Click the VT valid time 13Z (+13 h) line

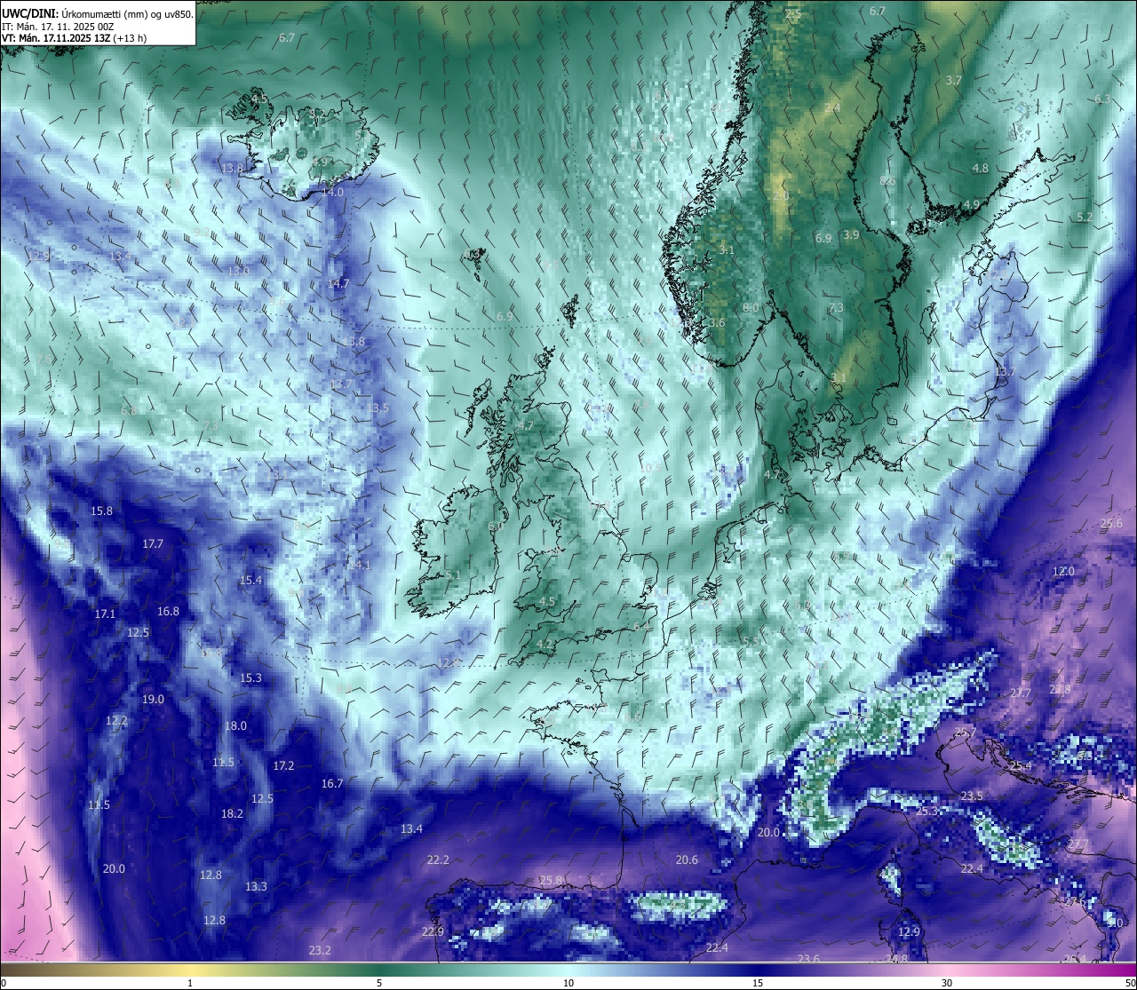[x=75, y=38]
